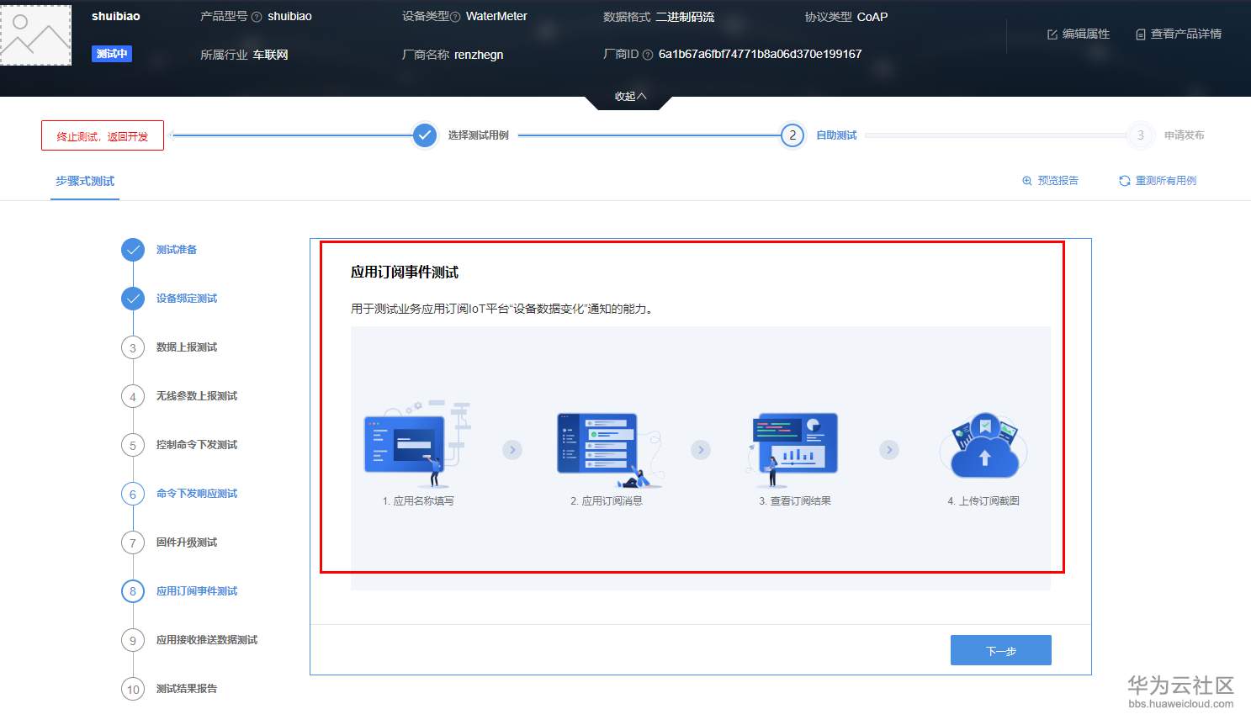
Task: Select the 步骤式测试 tab
Action: coord(85,182)
